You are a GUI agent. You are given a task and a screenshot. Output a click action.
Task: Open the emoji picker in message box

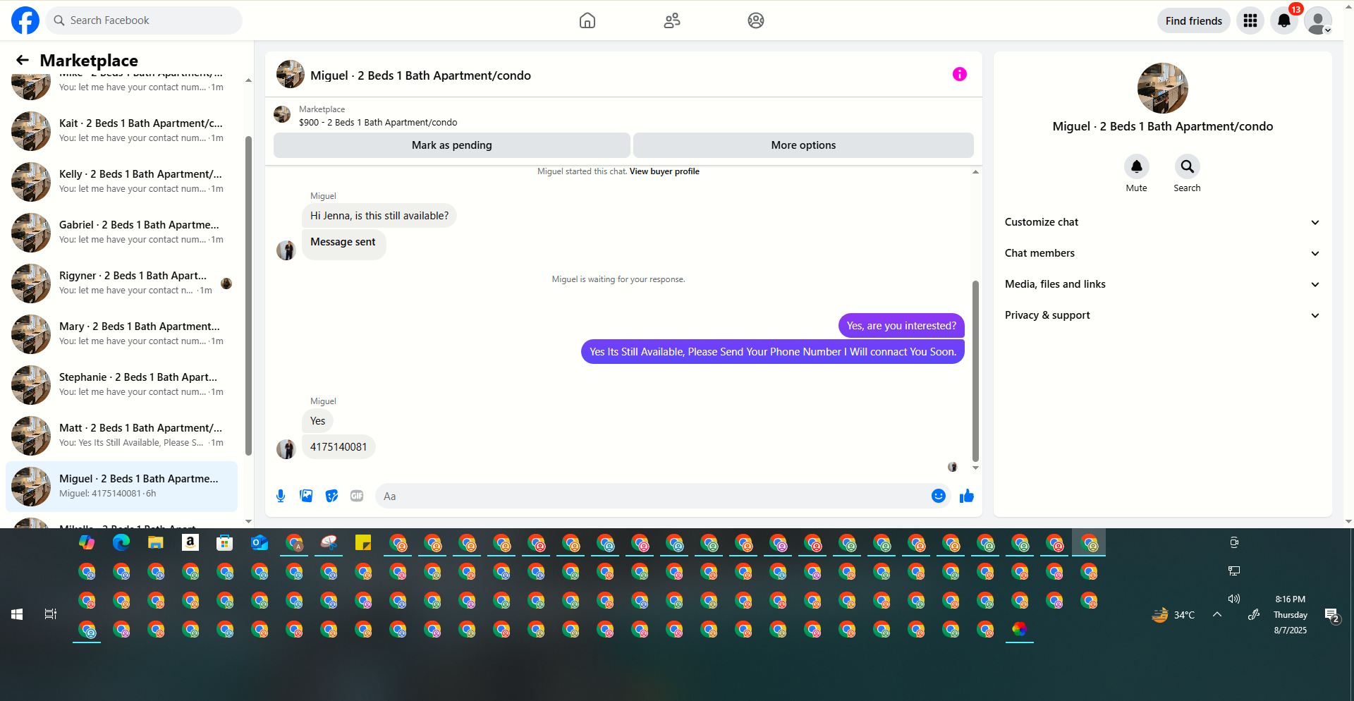(x=939, y=496)
